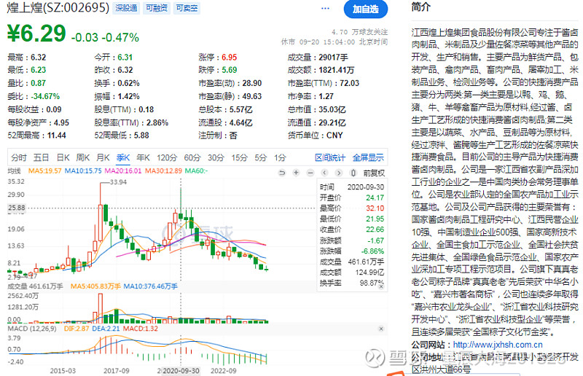
Task: Toggle the candlestick style icon
Action: pos(353,173)
